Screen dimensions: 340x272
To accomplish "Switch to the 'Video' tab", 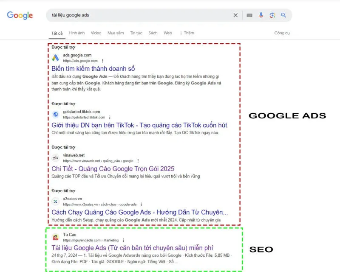I will point(96,33).
